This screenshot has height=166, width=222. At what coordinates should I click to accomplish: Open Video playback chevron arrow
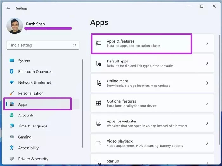click(x=207, y=143)
